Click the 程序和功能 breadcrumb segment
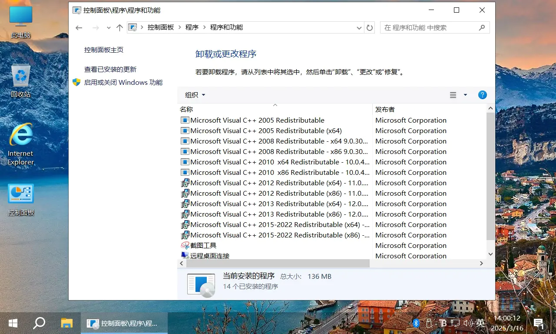 tap(226, 27)
